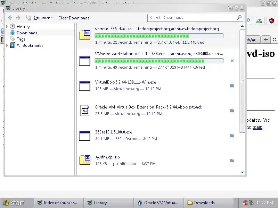Select the VMware-workstation-6.0.5-109488.exe file name
The width and height of the screenshot is (278, 208).
tap(130, 54)
